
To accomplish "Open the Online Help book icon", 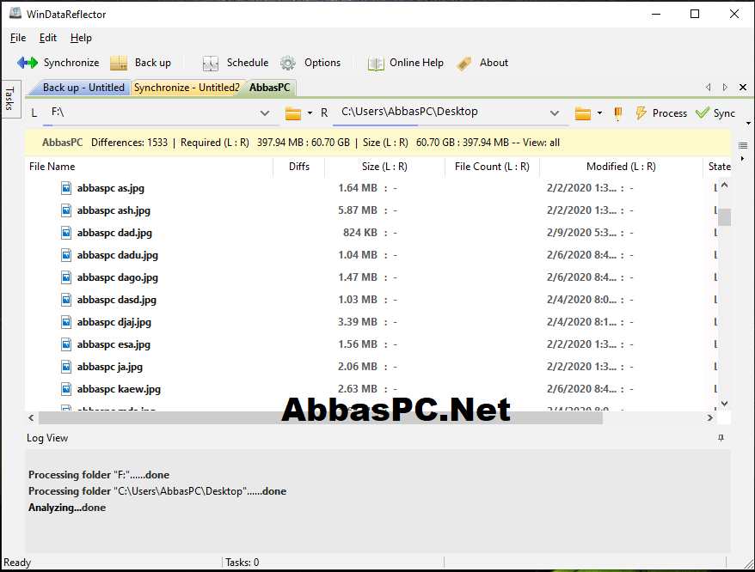I will pyautogui.click(x=376, y=63).
